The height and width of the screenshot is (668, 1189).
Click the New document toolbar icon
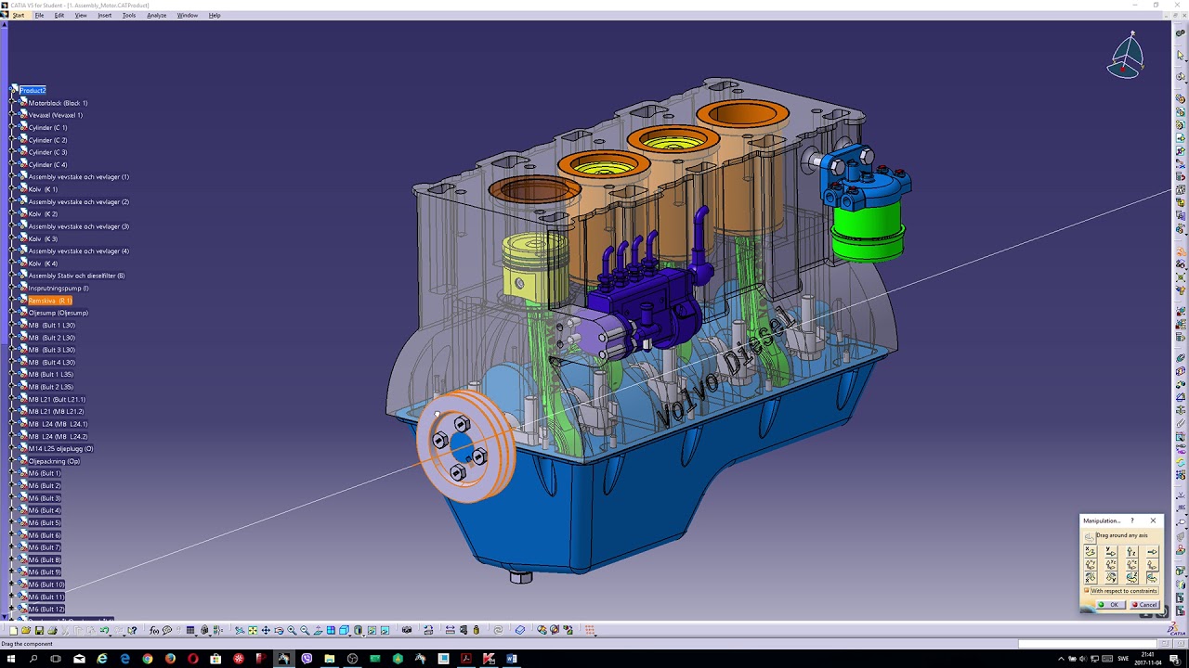tap(13, 630)
